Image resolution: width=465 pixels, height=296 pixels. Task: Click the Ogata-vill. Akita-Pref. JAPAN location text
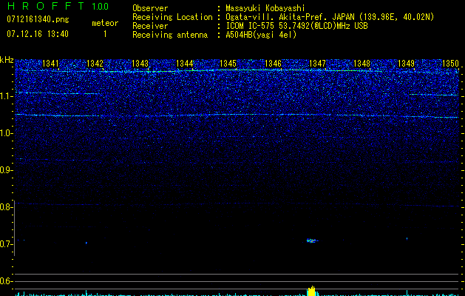[x=330, y=17]
